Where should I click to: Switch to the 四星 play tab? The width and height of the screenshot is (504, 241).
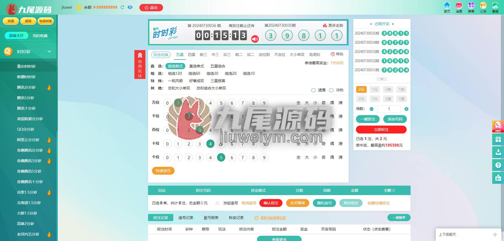(192, 55)
